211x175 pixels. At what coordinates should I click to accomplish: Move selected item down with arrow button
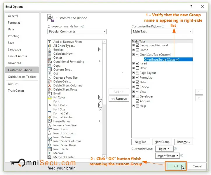(x=199, y=98)
